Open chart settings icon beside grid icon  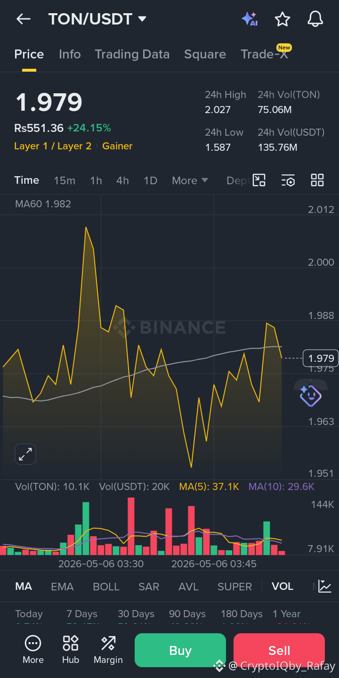click(288, 180)
